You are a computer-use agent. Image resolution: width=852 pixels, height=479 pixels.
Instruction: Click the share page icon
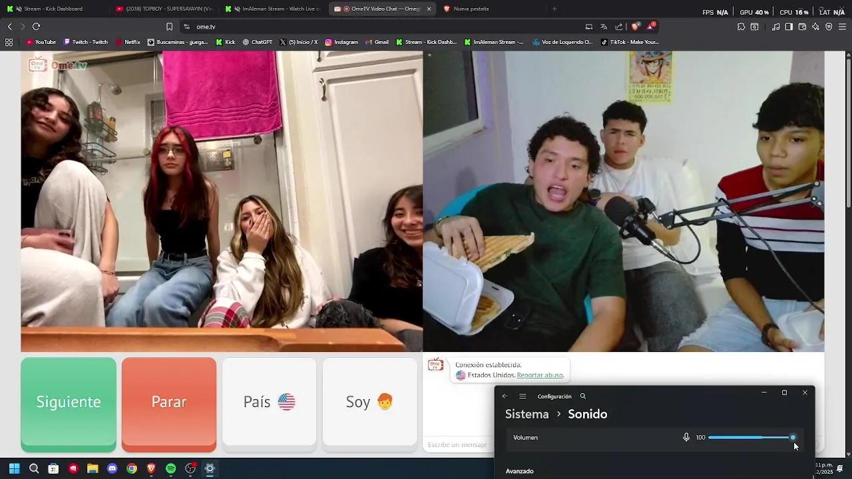click(x=619, y=27)
